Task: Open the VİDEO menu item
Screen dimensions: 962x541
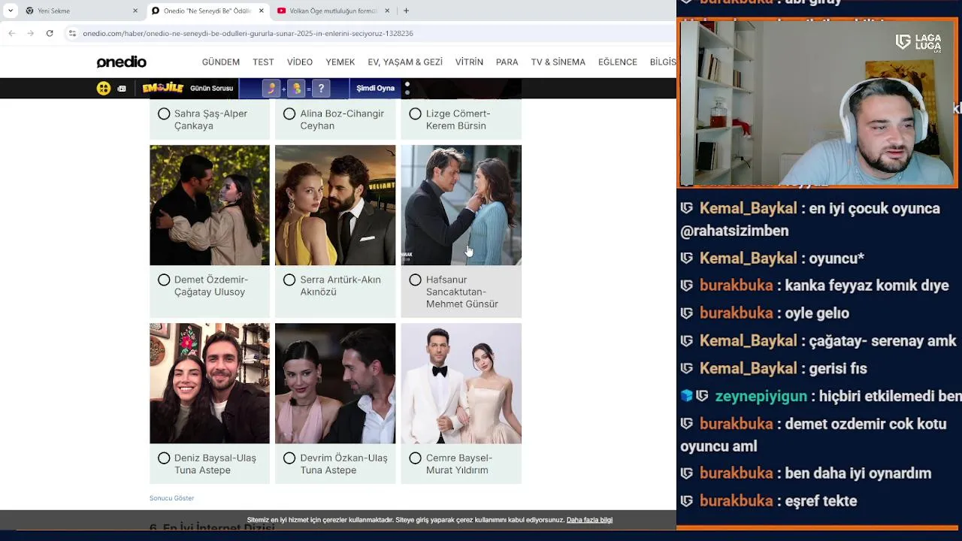Action: [x=300, y=62]
